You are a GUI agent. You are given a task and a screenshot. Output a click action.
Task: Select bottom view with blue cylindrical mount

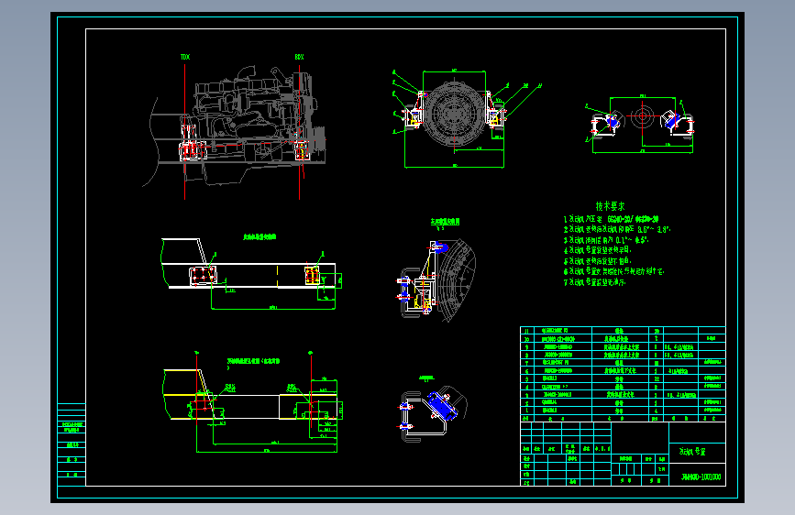(x=432, y=413)
